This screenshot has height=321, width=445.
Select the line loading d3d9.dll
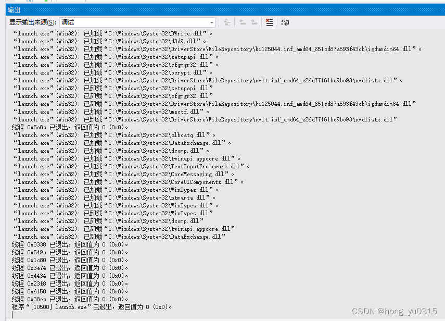[109, 42]
